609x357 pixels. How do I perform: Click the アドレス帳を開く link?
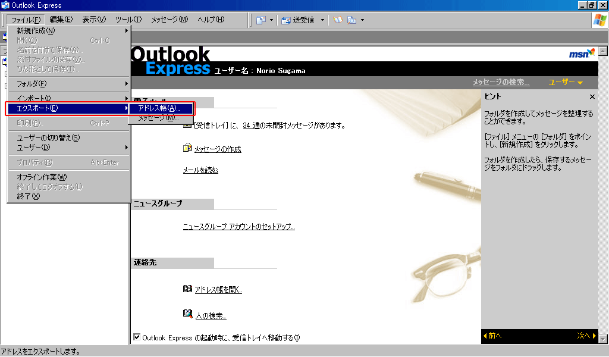(218, 290)
